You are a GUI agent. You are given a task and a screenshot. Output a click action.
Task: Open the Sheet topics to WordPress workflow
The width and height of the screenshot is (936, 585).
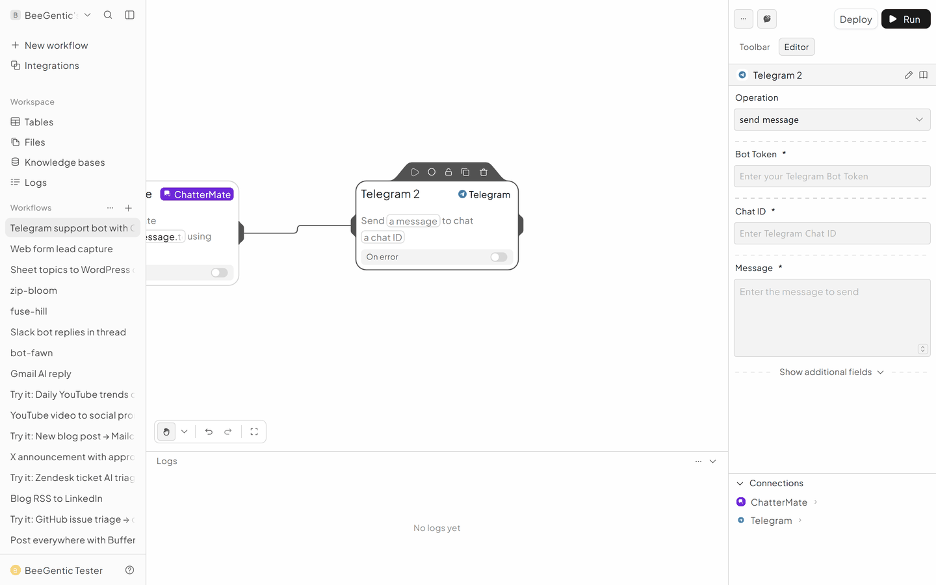73,270
